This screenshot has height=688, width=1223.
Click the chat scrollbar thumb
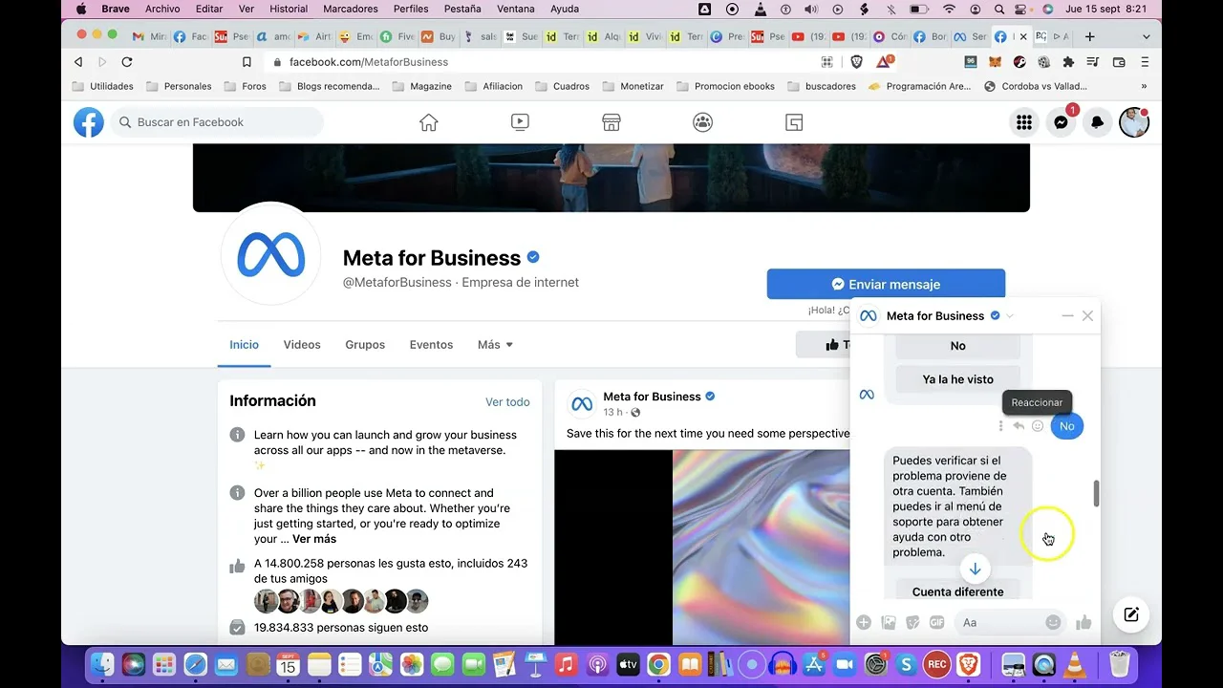1096,494
